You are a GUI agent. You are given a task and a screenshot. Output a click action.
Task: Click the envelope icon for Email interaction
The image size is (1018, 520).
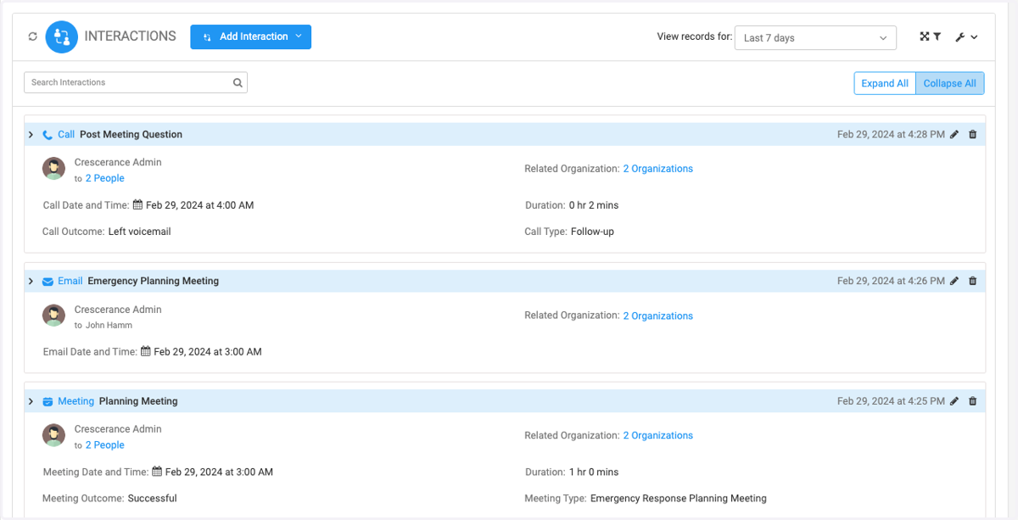48,282
